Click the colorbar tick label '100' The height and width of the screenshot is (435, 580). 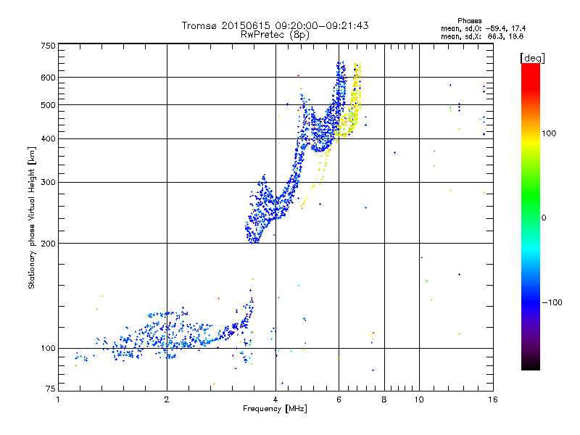(x=549, y=133)
